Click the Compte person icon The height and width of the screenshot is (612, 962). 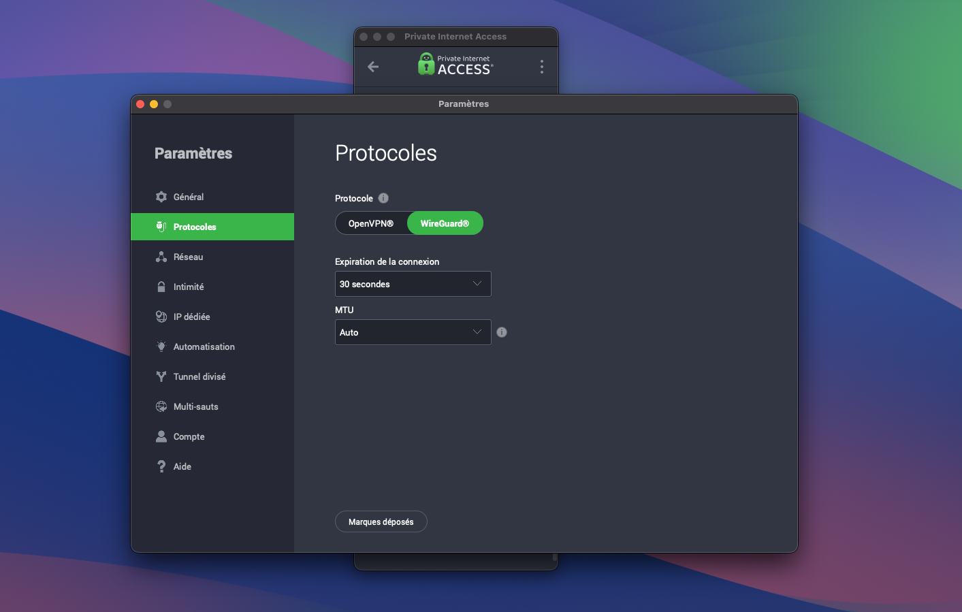(161, 436)
